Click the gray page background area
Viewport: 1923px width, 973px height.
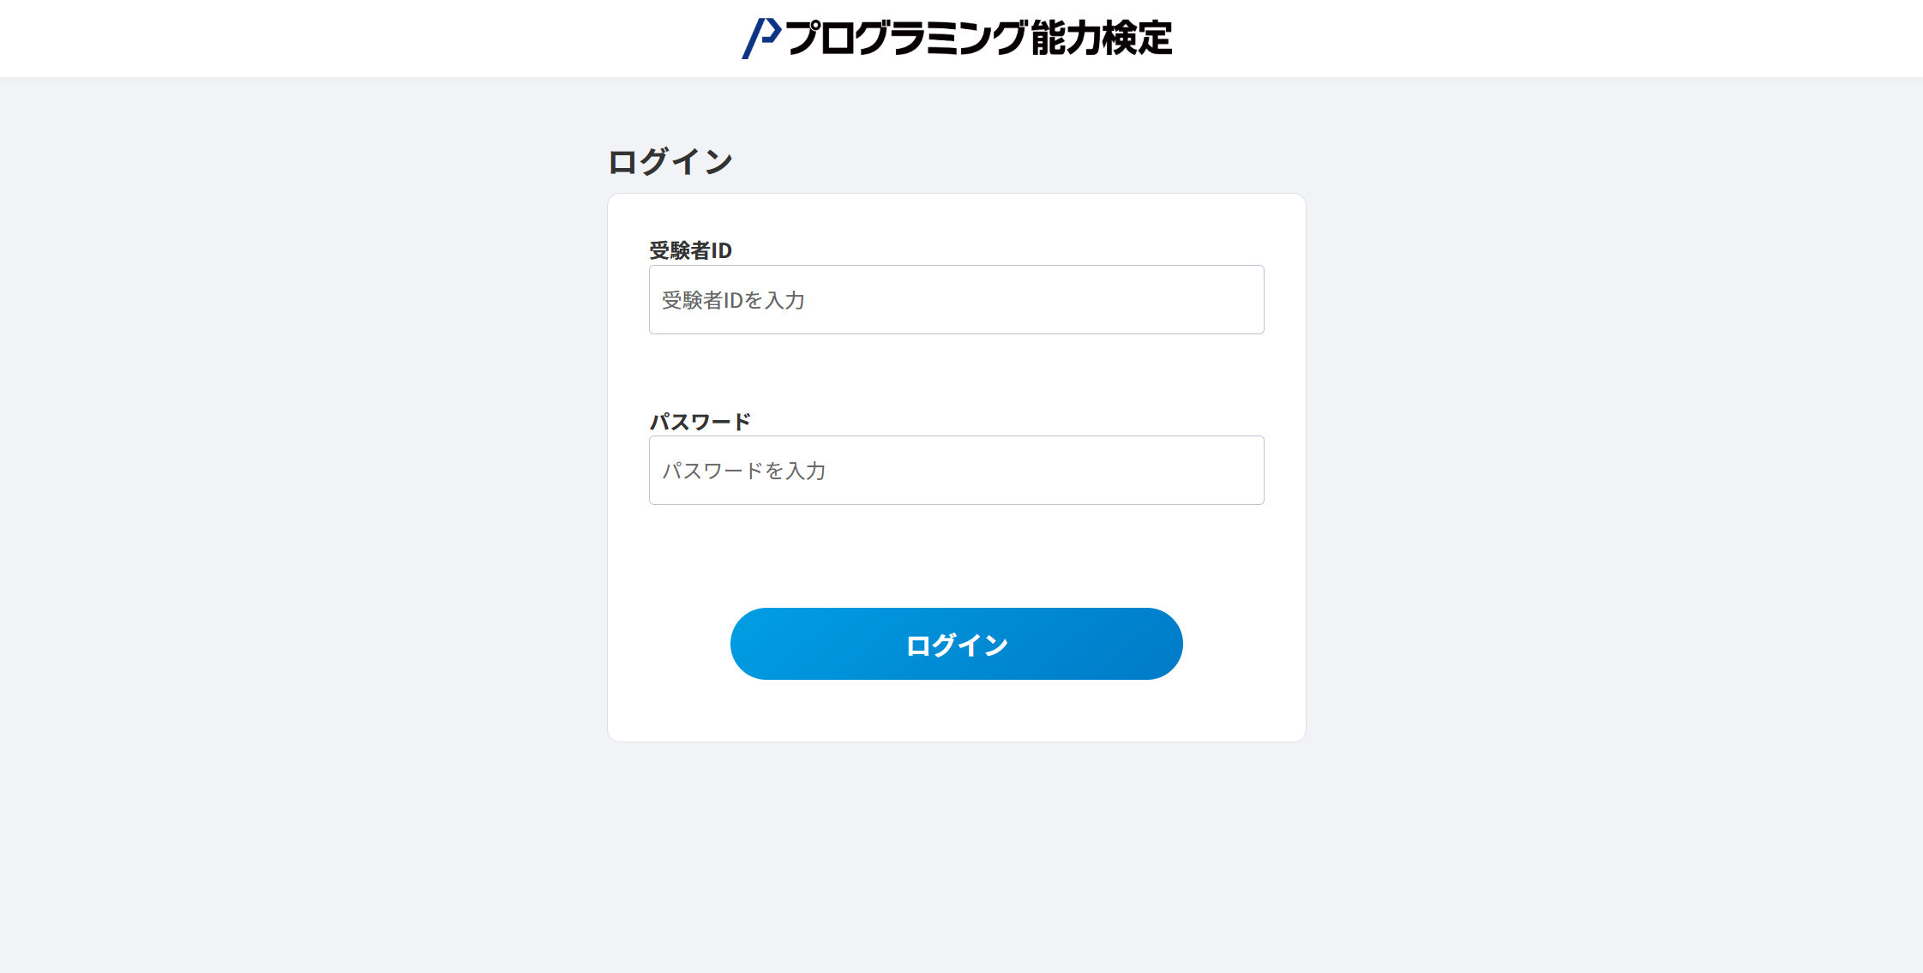257,514
